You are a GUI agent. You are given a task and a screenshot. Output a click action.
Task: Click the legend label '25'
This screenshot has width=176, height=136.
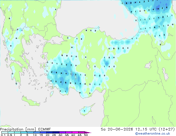point(54,135)
